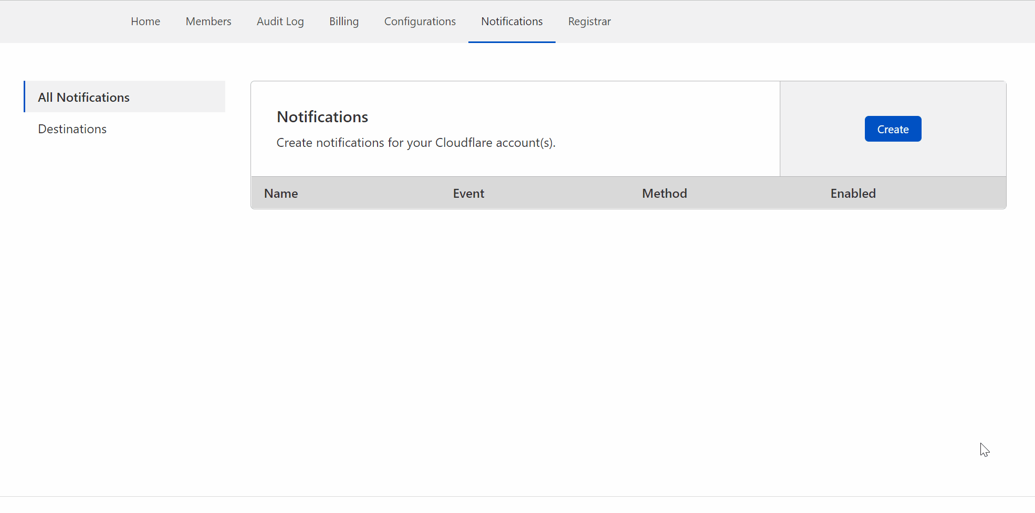Open Destinations in the sidebar
Image resolution: width=1035 pixels, height=513 pixels.
(72, 129)
